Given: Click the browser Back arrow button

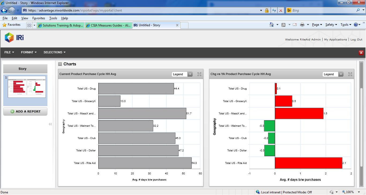Looking at the screenshot, I should click(4, 10).
